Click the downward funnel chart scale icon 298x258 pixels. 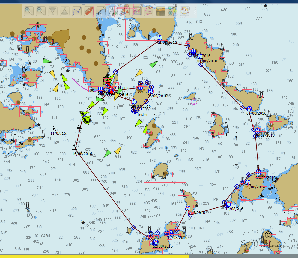(53, 11)
